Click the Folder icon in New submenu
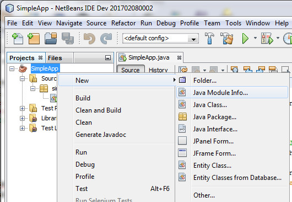The height and width of the screenshot is (202, 292). (182, 80)
